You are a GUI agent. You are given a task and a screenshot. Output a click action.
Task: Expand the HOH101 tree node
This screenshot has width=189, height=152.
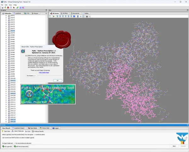pos(6,80)
